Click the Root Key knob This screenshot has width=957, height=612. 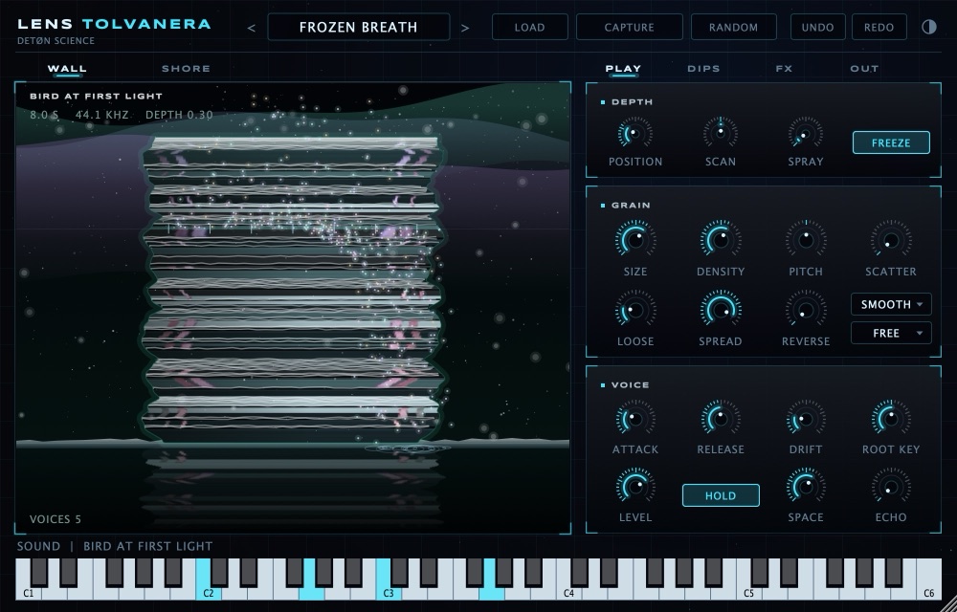tap(890, 419)
